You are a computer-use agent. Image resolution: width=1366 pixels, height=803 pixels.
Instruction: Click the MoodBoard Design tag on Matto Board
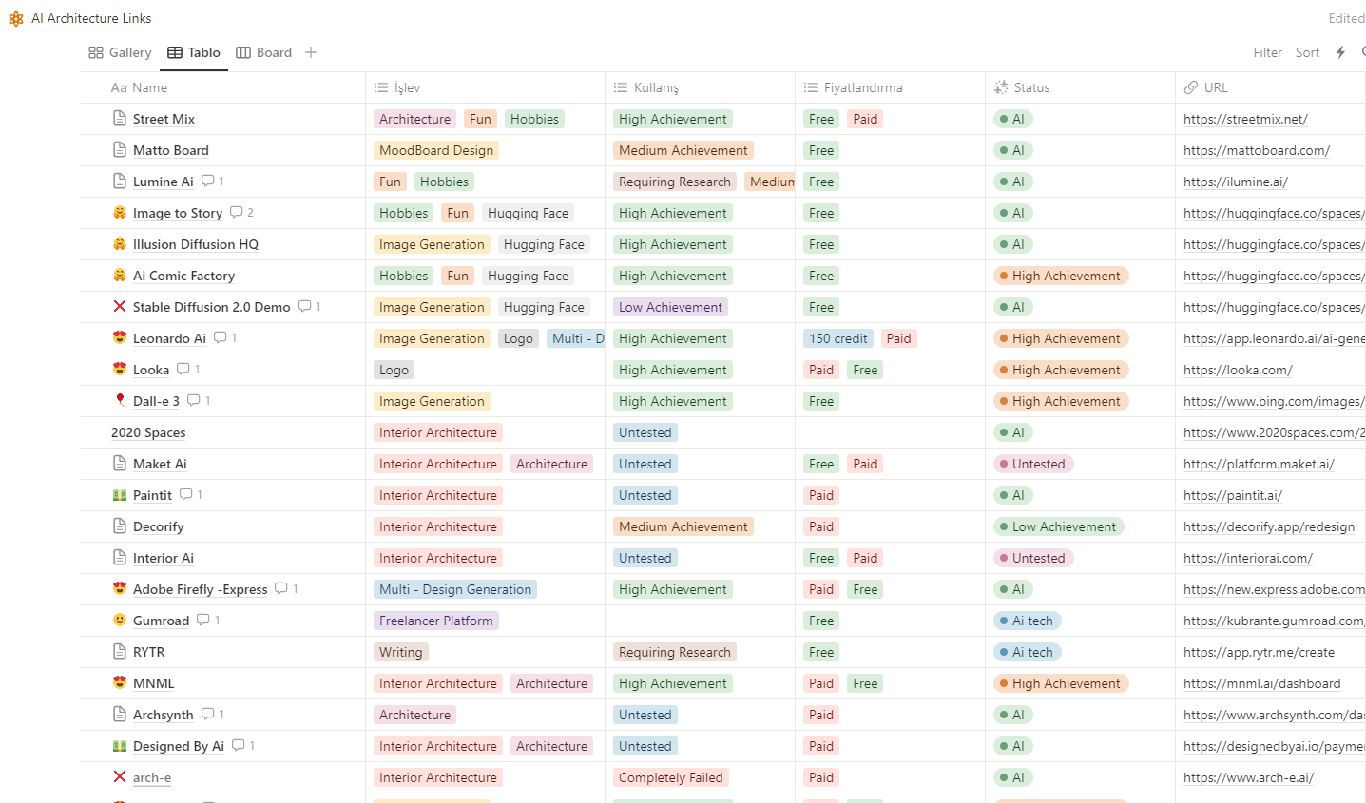pos(436,150)
